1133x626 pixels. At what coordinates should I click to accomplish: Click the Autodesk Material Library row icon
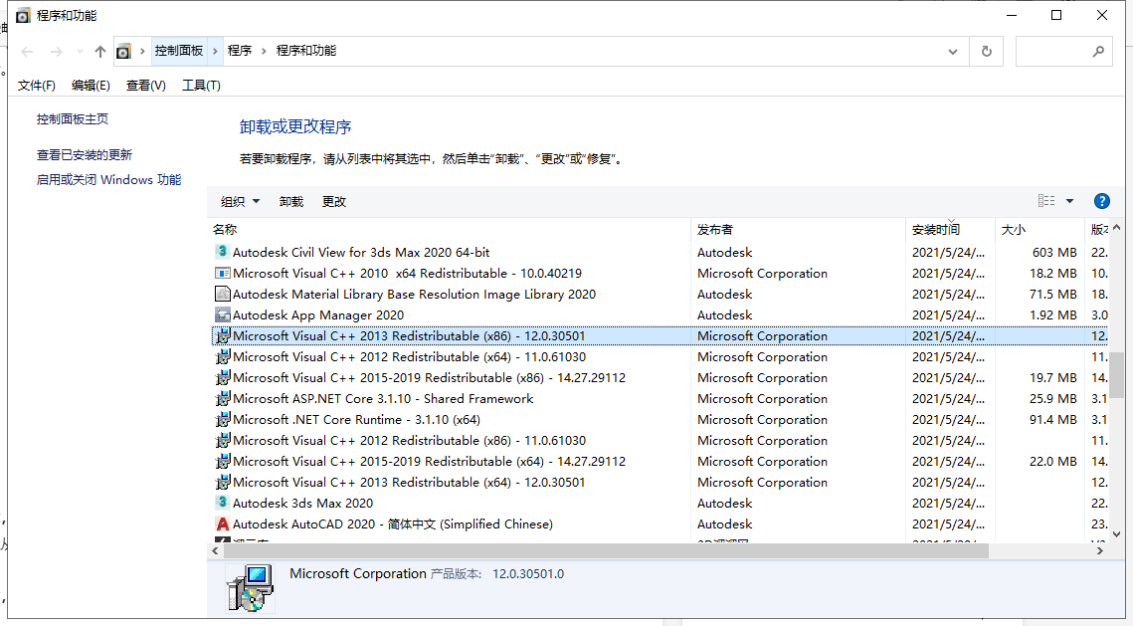pyautogui.click(x=223, y=294)
